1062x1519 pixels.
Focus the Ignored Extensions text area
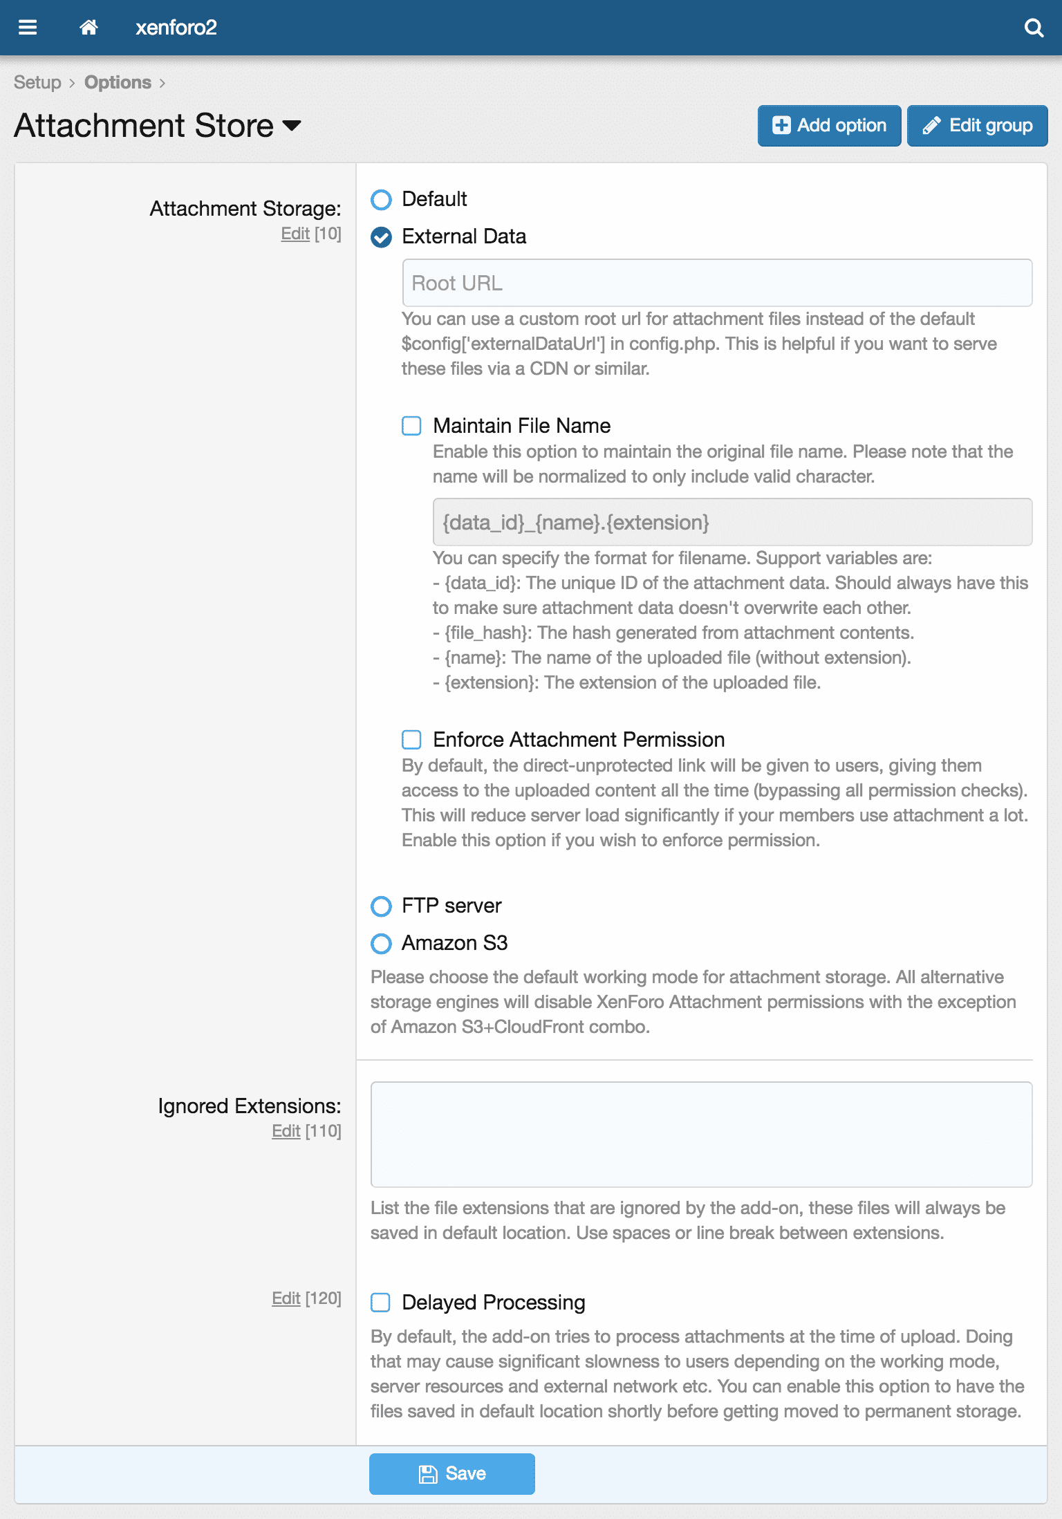tap(701, 1134)
